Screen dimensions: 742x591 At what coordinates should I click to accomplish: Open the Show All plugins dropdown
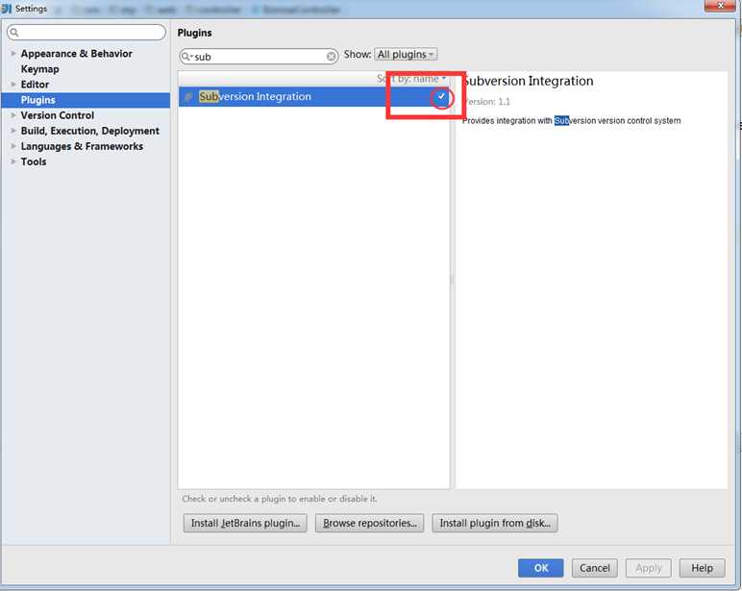406,55
